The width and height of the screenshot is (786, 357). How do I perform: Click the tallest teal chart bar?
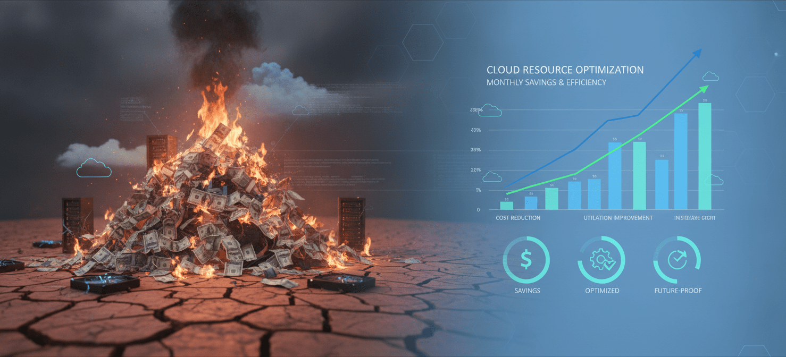(x=705, y=156)
